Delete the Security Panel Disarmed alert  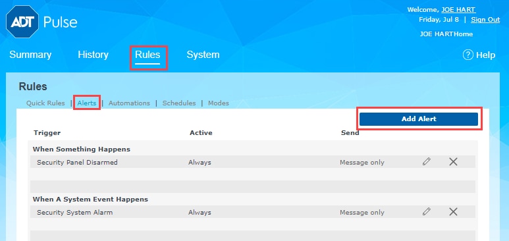pyautogui.click(x=453, y=161)
